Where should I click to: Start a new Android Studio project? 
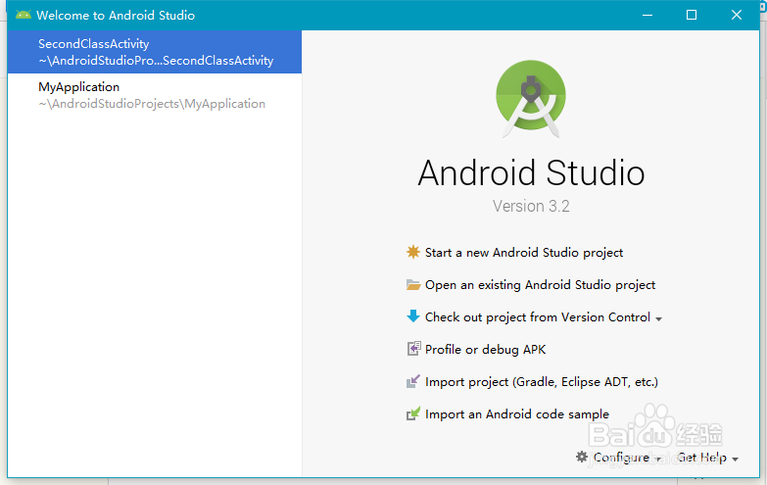click(x=524, y=253)
